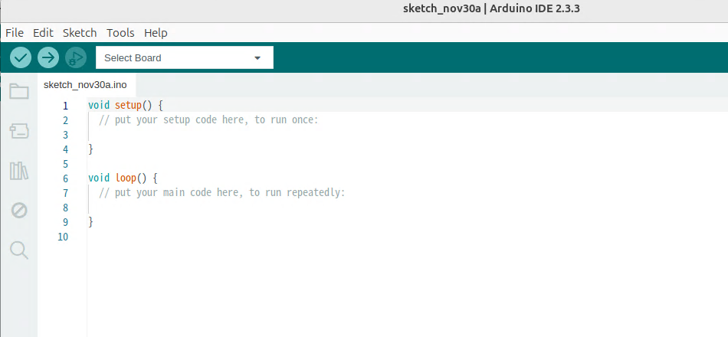
Task: Click the Verify checkmark button
Action: [21, 57]
